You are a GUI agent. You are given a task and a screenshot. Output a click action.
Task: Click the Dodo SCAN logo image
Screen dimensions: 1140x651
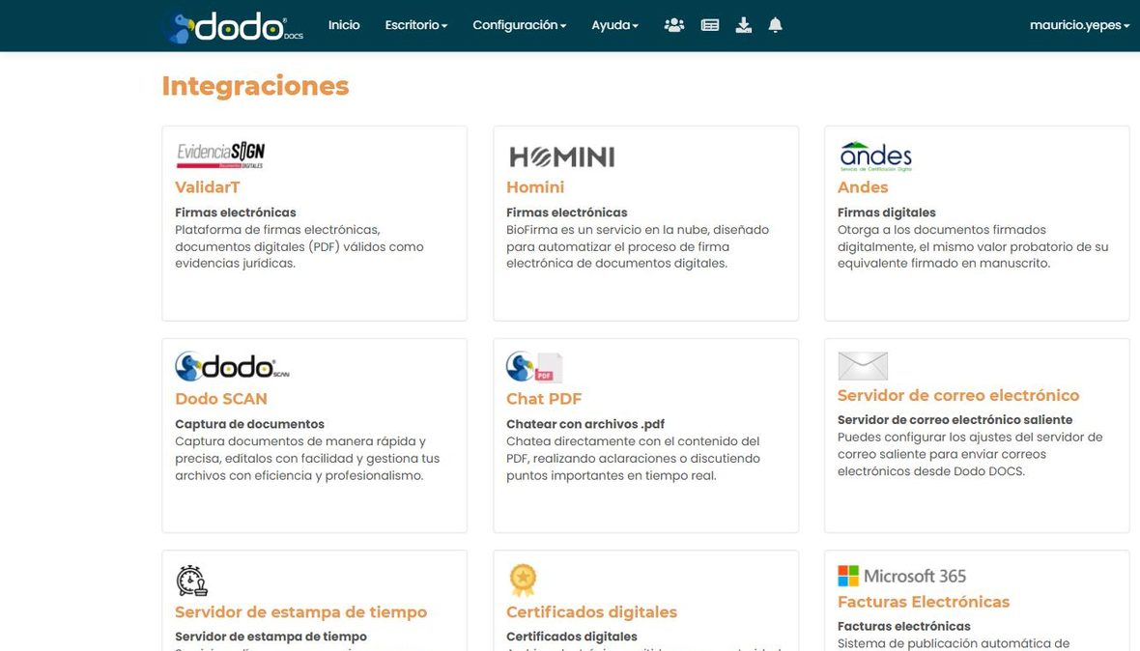coord(232,366)
